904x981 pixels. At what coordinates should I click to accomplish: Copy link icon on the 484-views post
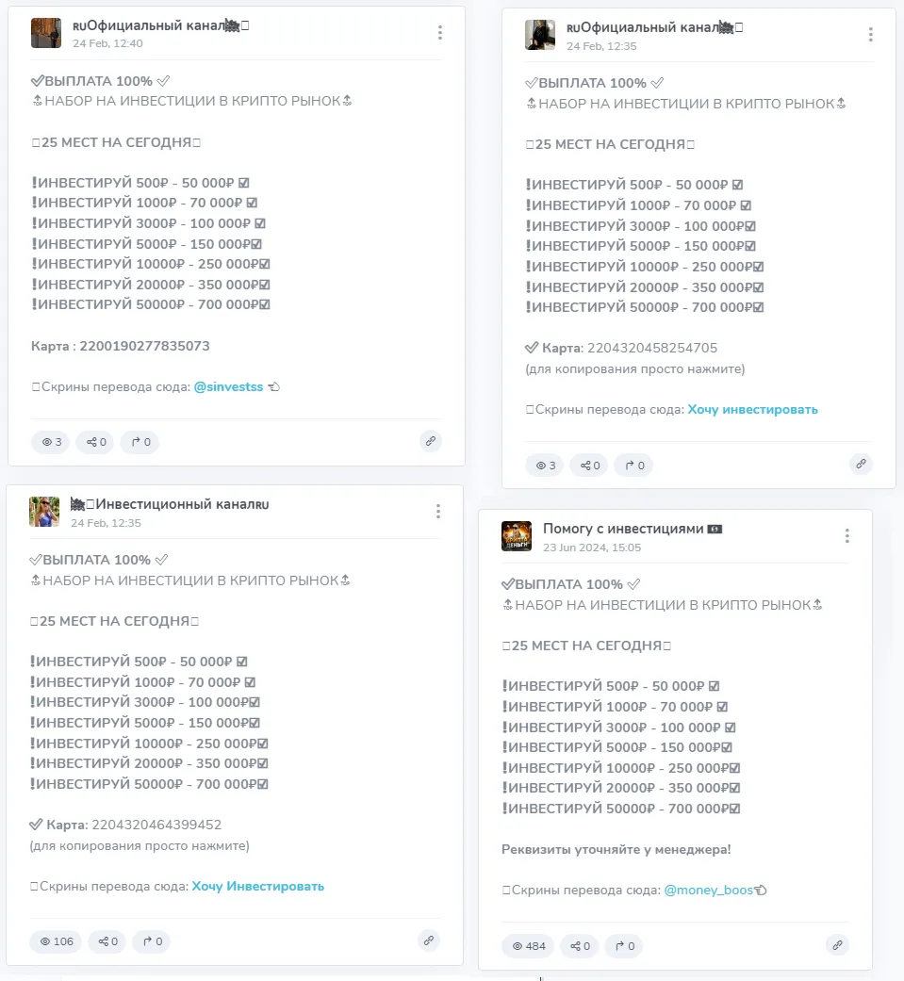pos(838,944)
